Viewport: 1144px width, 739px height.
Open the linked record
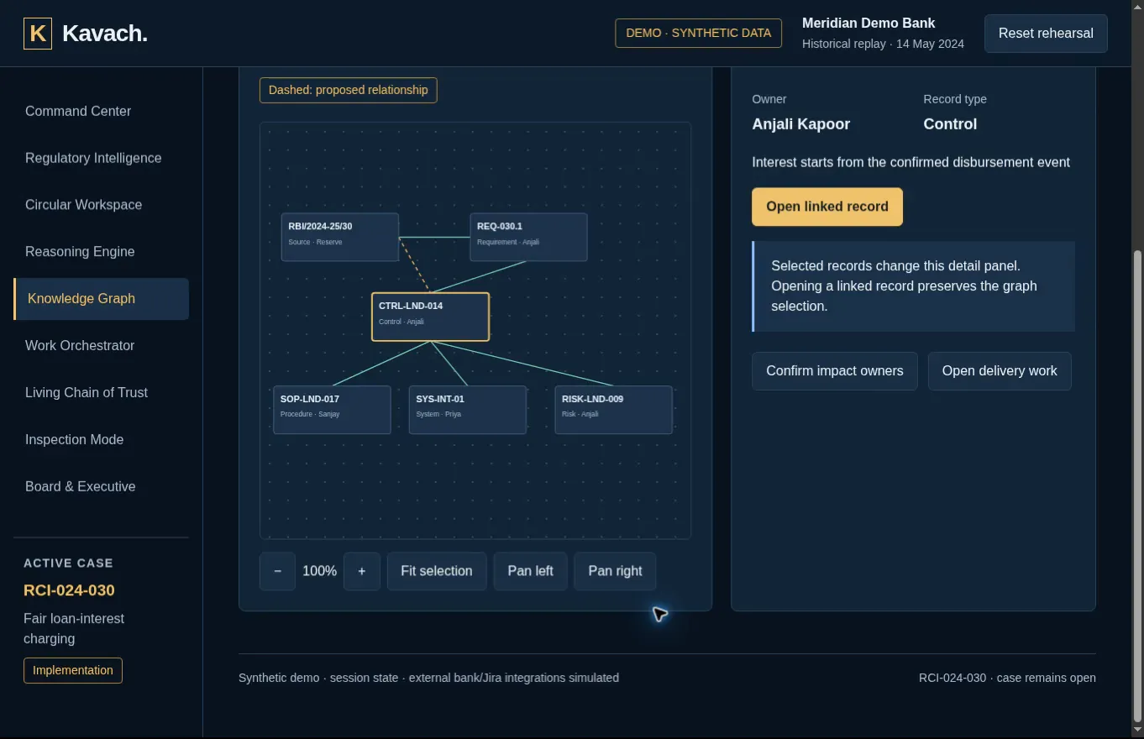pyautogui.click(x=827, y=207)
